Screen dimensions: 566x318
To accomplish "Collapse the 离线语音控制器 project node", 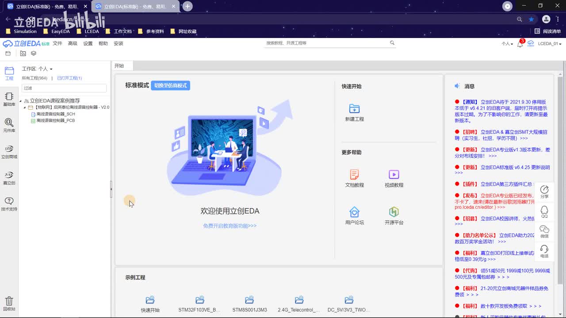I will point(25,107).
